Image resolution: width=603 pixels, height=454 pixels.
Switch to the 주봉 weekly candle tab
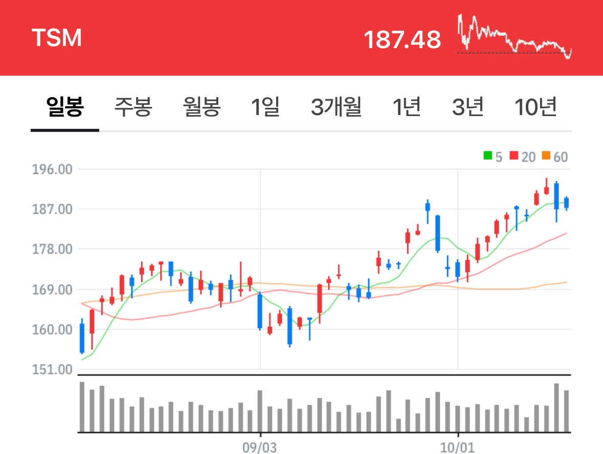pos(133,107)
